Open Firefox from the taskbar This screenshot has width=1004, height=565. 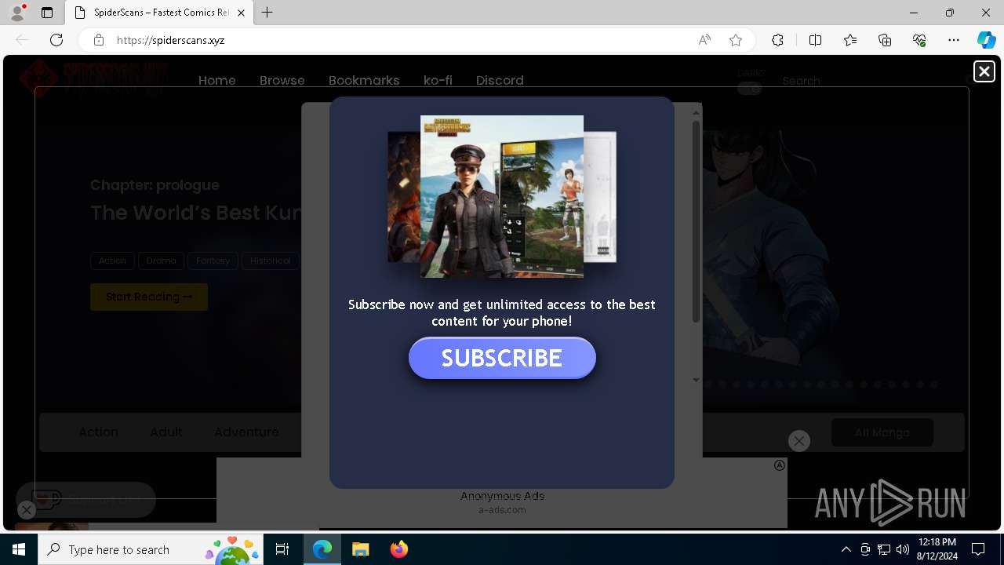[398, 549]
